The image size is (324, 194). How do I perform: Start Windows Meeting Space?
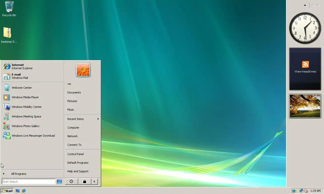tap(32, 116)
